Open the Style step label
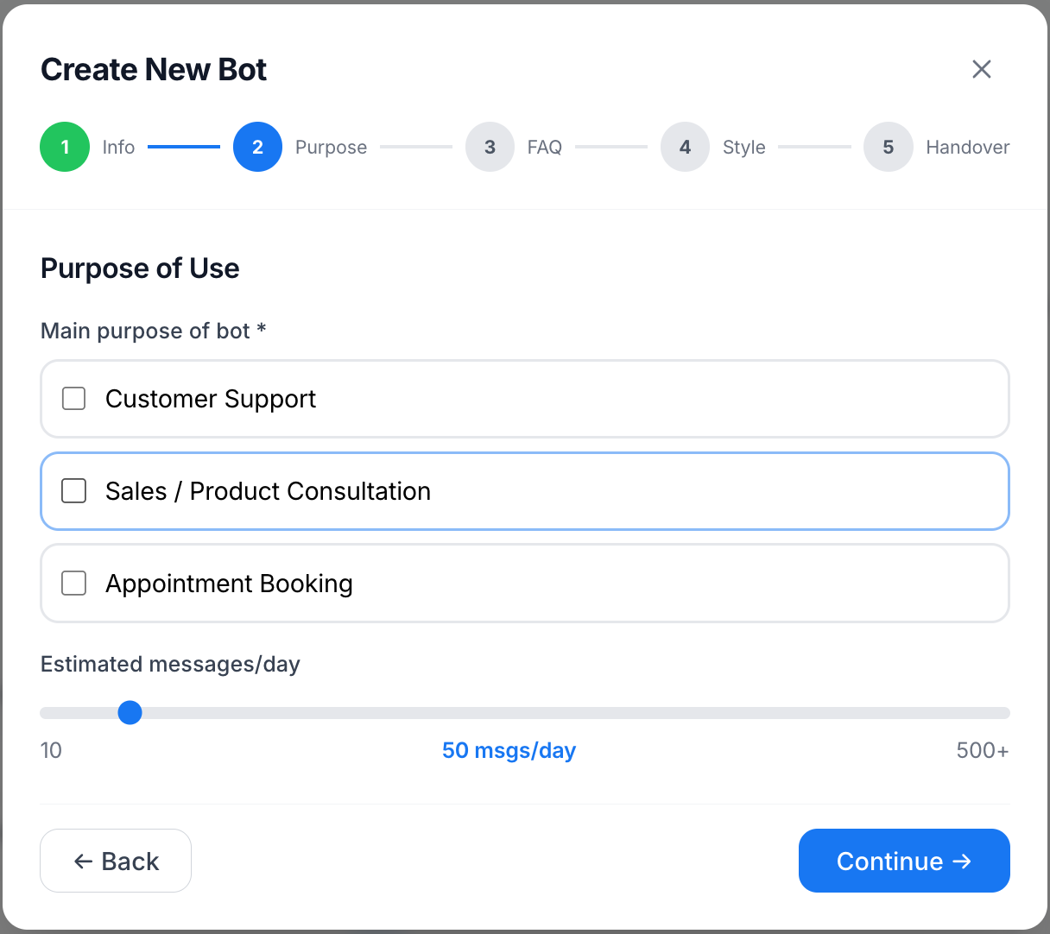Viewport: 1050px width, 934px height. 743,147
